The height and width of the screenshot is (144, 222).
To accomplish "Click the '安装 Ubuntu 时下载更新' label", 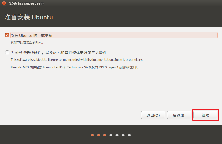I will 31,35.
